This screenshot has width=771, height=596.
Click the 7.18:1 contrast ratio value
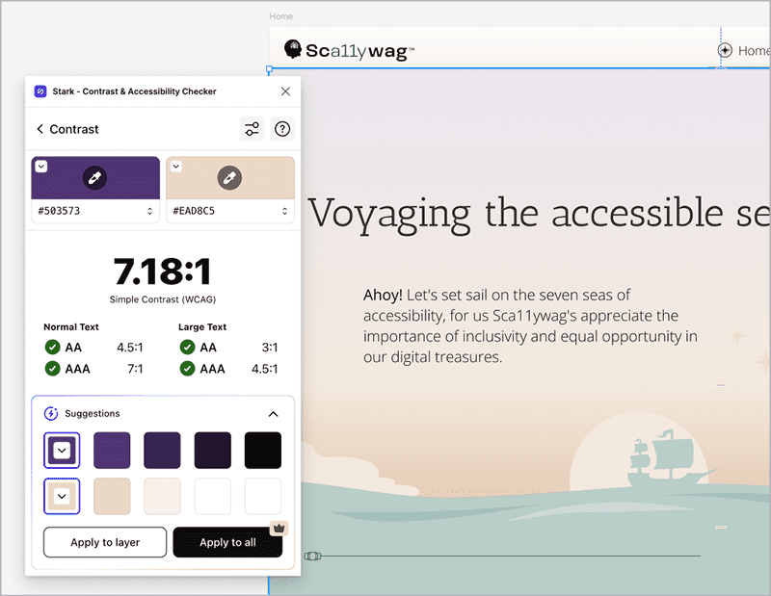pyautogui.click(x=162, y=272)
